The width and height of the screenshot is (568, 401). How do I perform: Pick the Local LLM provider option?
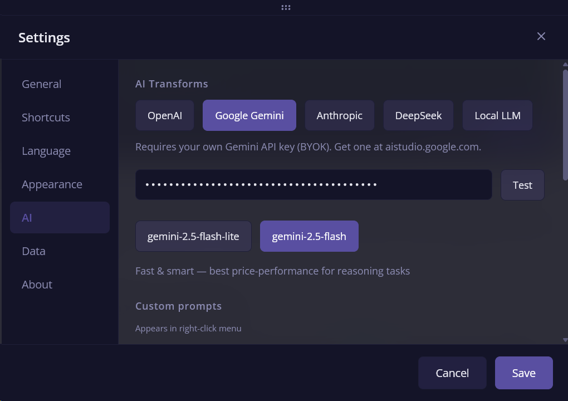497,116
